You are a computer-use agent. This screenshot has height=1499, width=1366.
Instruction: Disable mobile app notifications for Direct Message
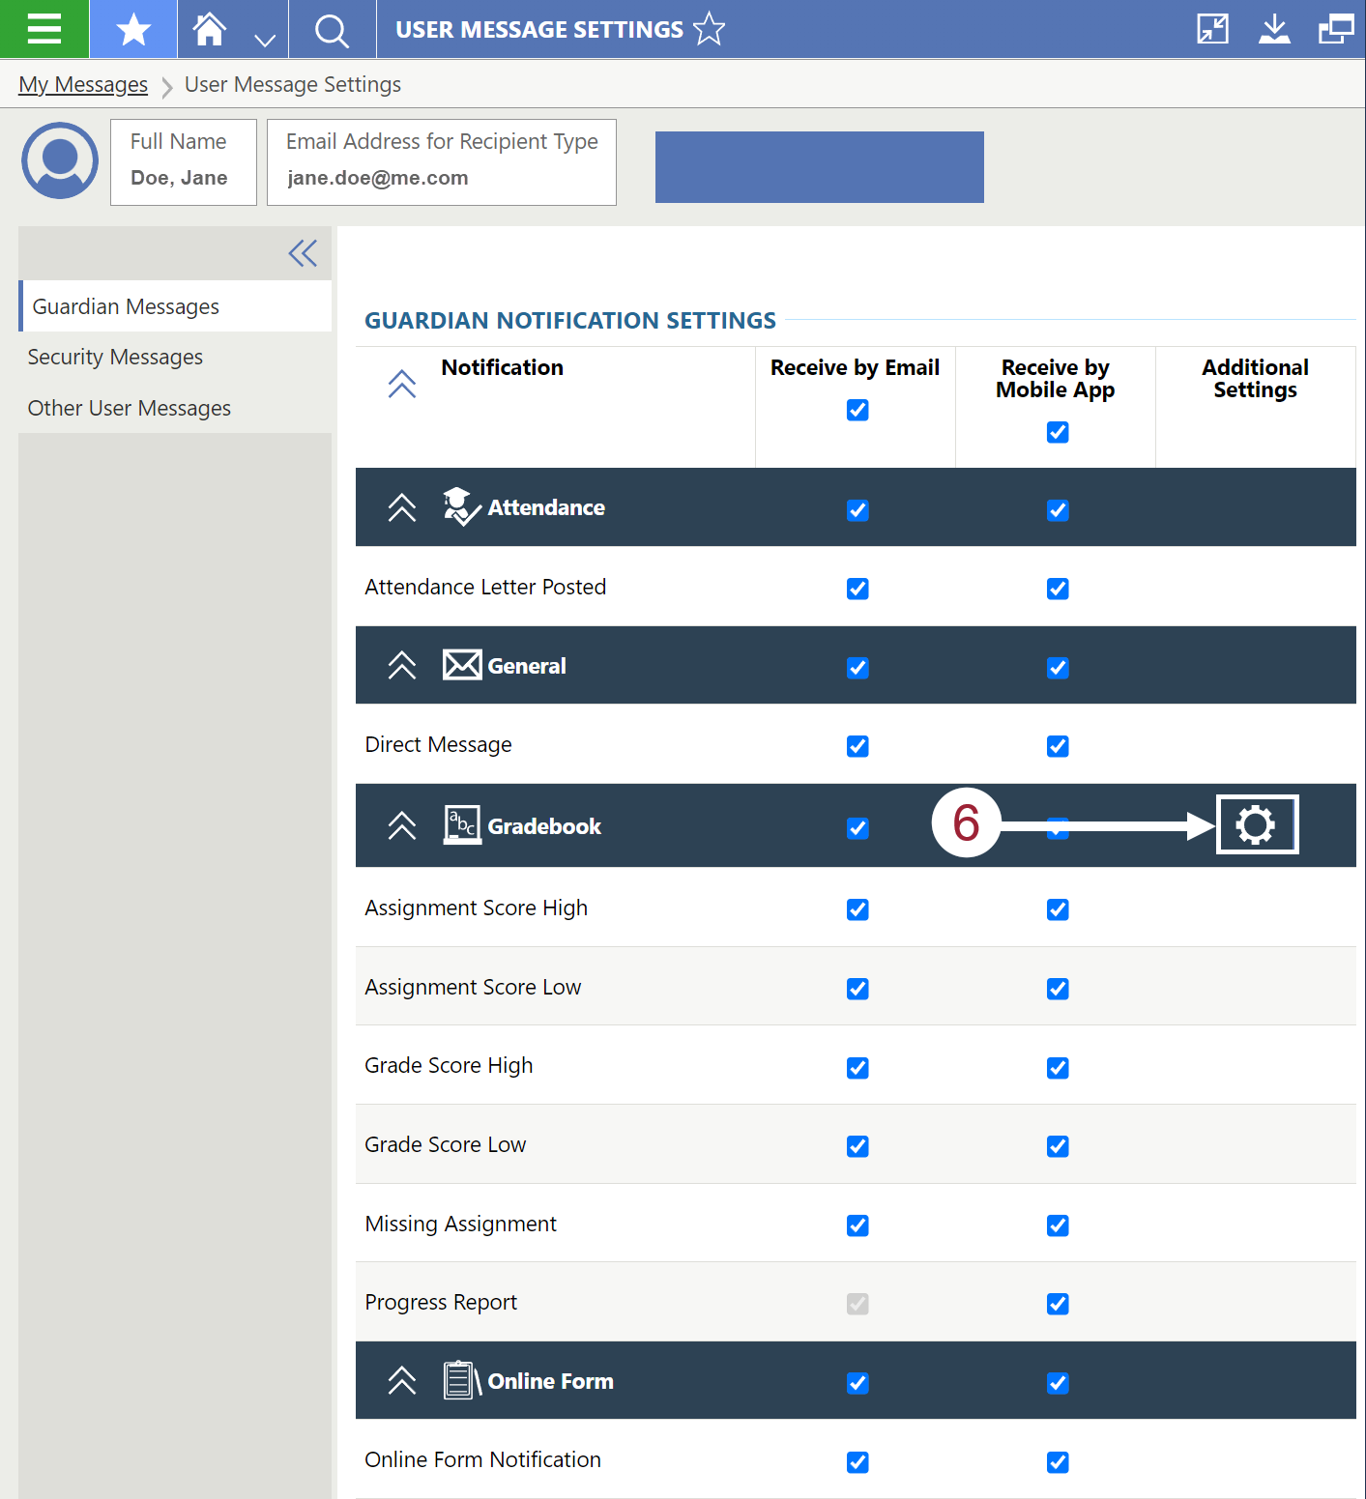tap(1058, 746)
